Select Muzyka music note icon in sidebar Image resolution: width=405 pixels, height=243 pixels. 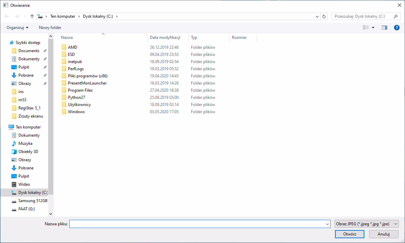click(14, 143)
